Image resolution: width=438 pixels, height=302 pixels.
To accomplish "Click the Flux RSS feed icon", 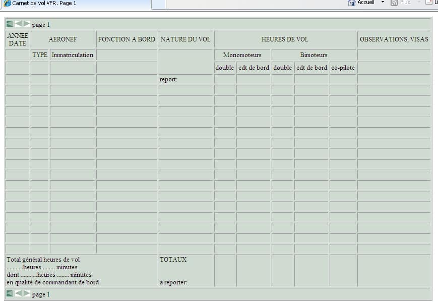I will (393, 3).
